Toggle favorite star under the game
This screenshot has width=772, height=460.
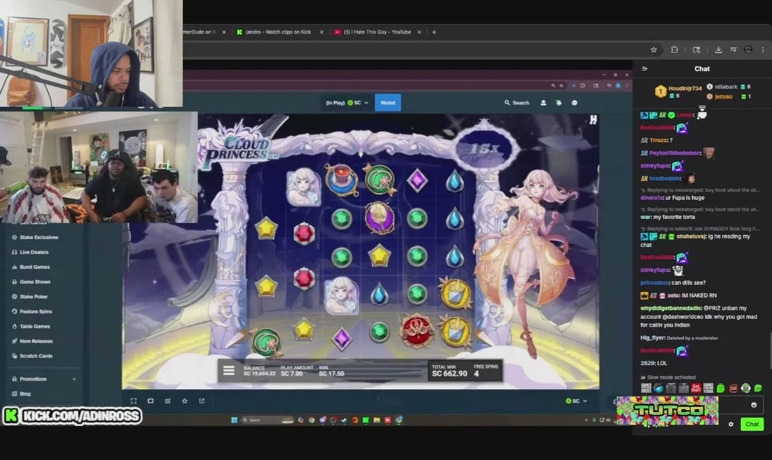[184, 401]
